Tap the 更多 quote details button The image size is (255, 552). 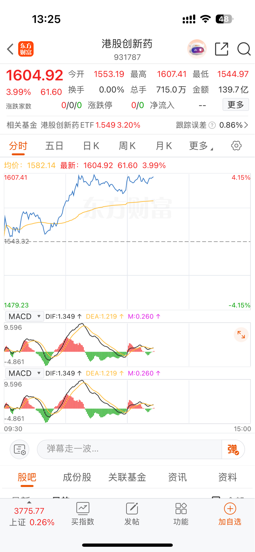click(236, 105)
